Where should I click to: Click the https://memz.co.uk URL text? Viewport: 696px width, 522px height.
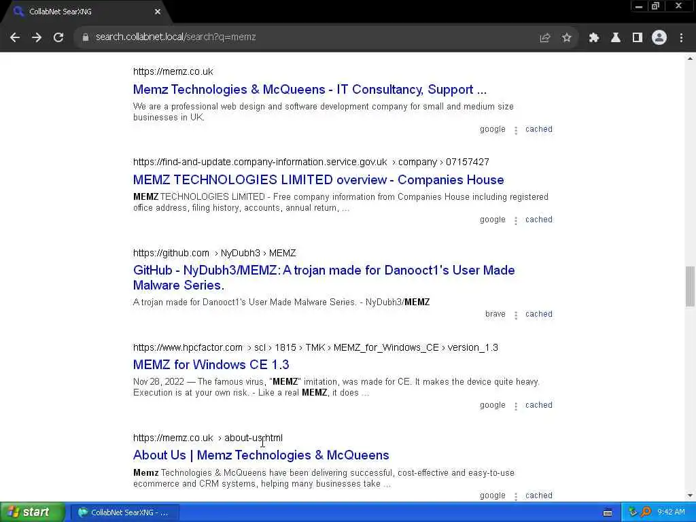coord(173,71)
